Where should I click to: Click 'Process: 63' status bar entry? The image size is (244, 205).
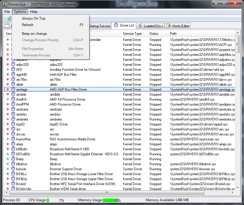tap(11, 200)
